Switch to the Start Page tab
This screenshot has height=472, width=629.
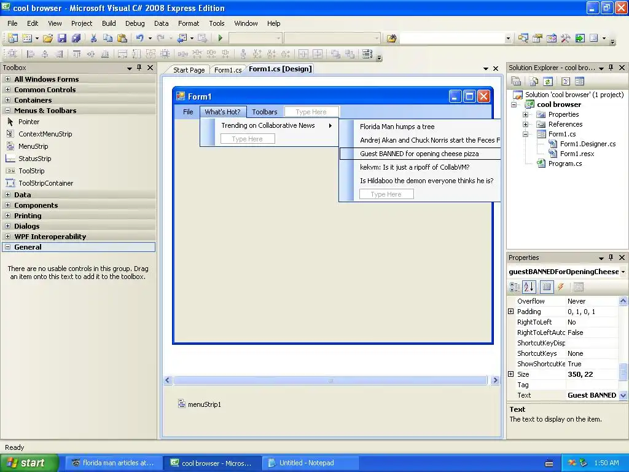[189, 70]
